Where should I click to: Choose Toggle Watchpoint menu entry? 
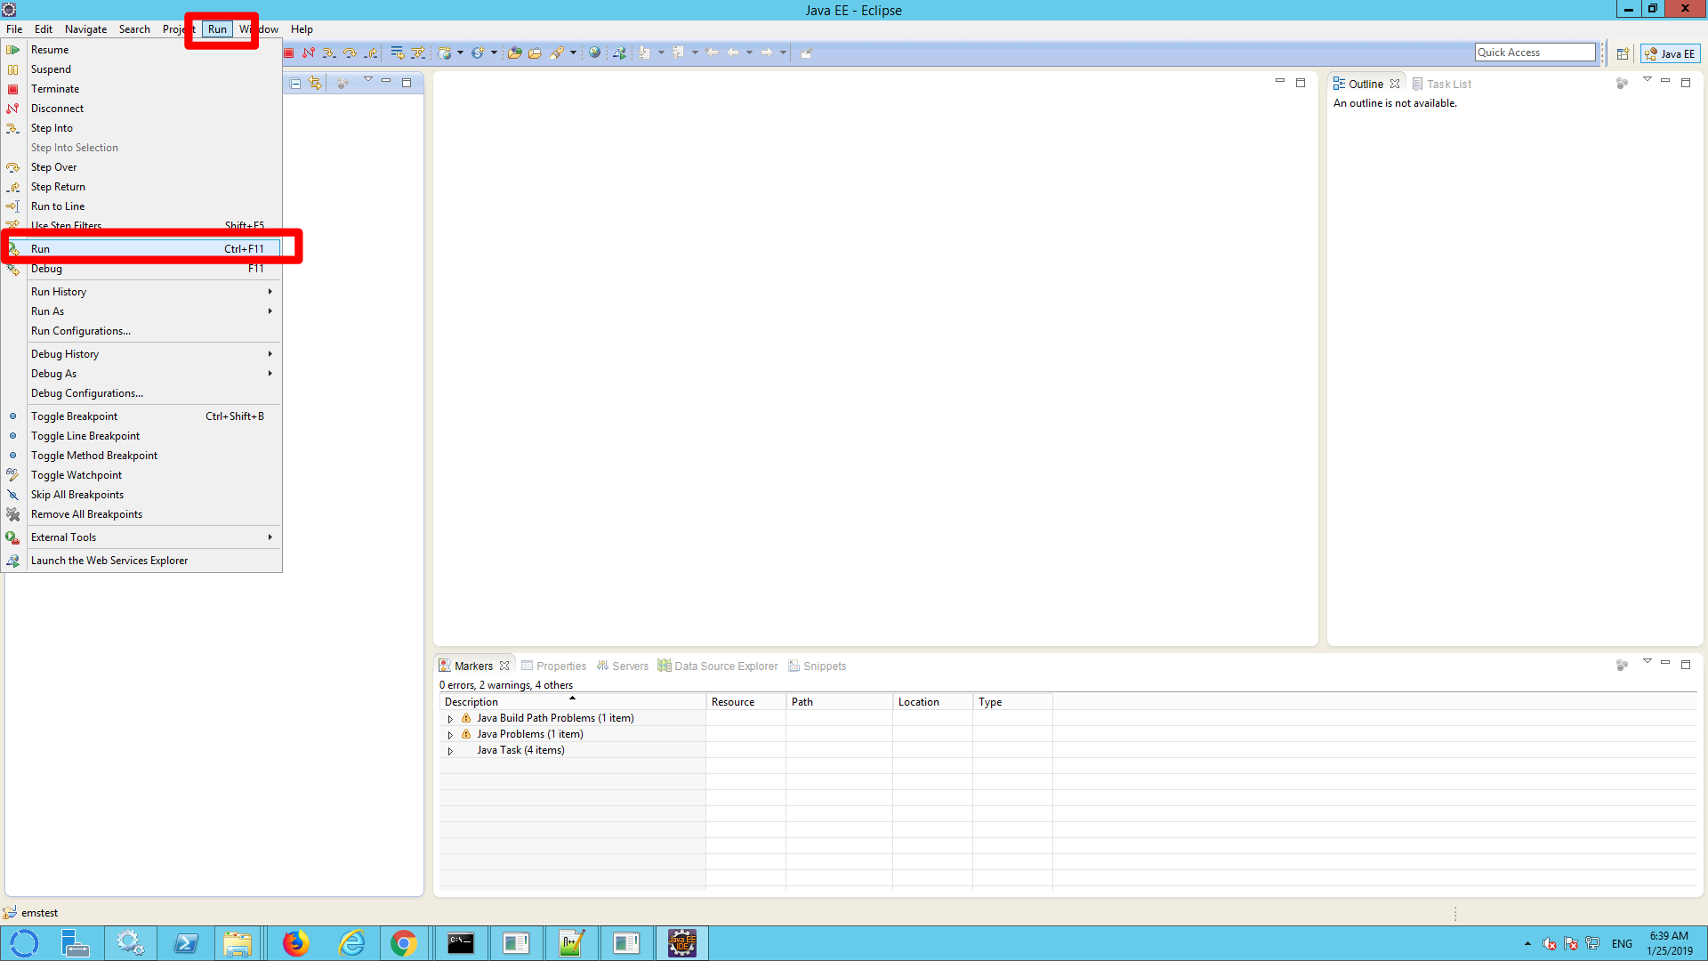[x=141, y=475]
